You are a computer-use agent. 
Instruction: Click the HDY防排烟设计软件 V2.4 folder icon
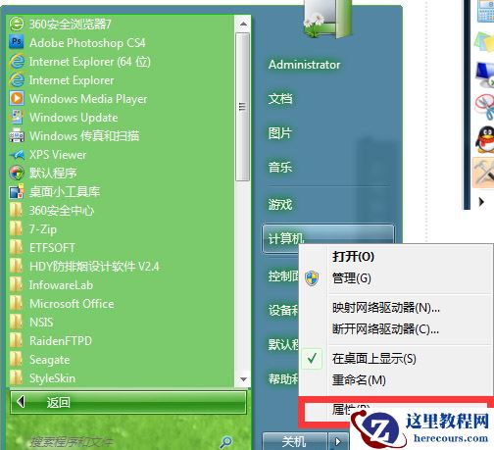[17, 266]
